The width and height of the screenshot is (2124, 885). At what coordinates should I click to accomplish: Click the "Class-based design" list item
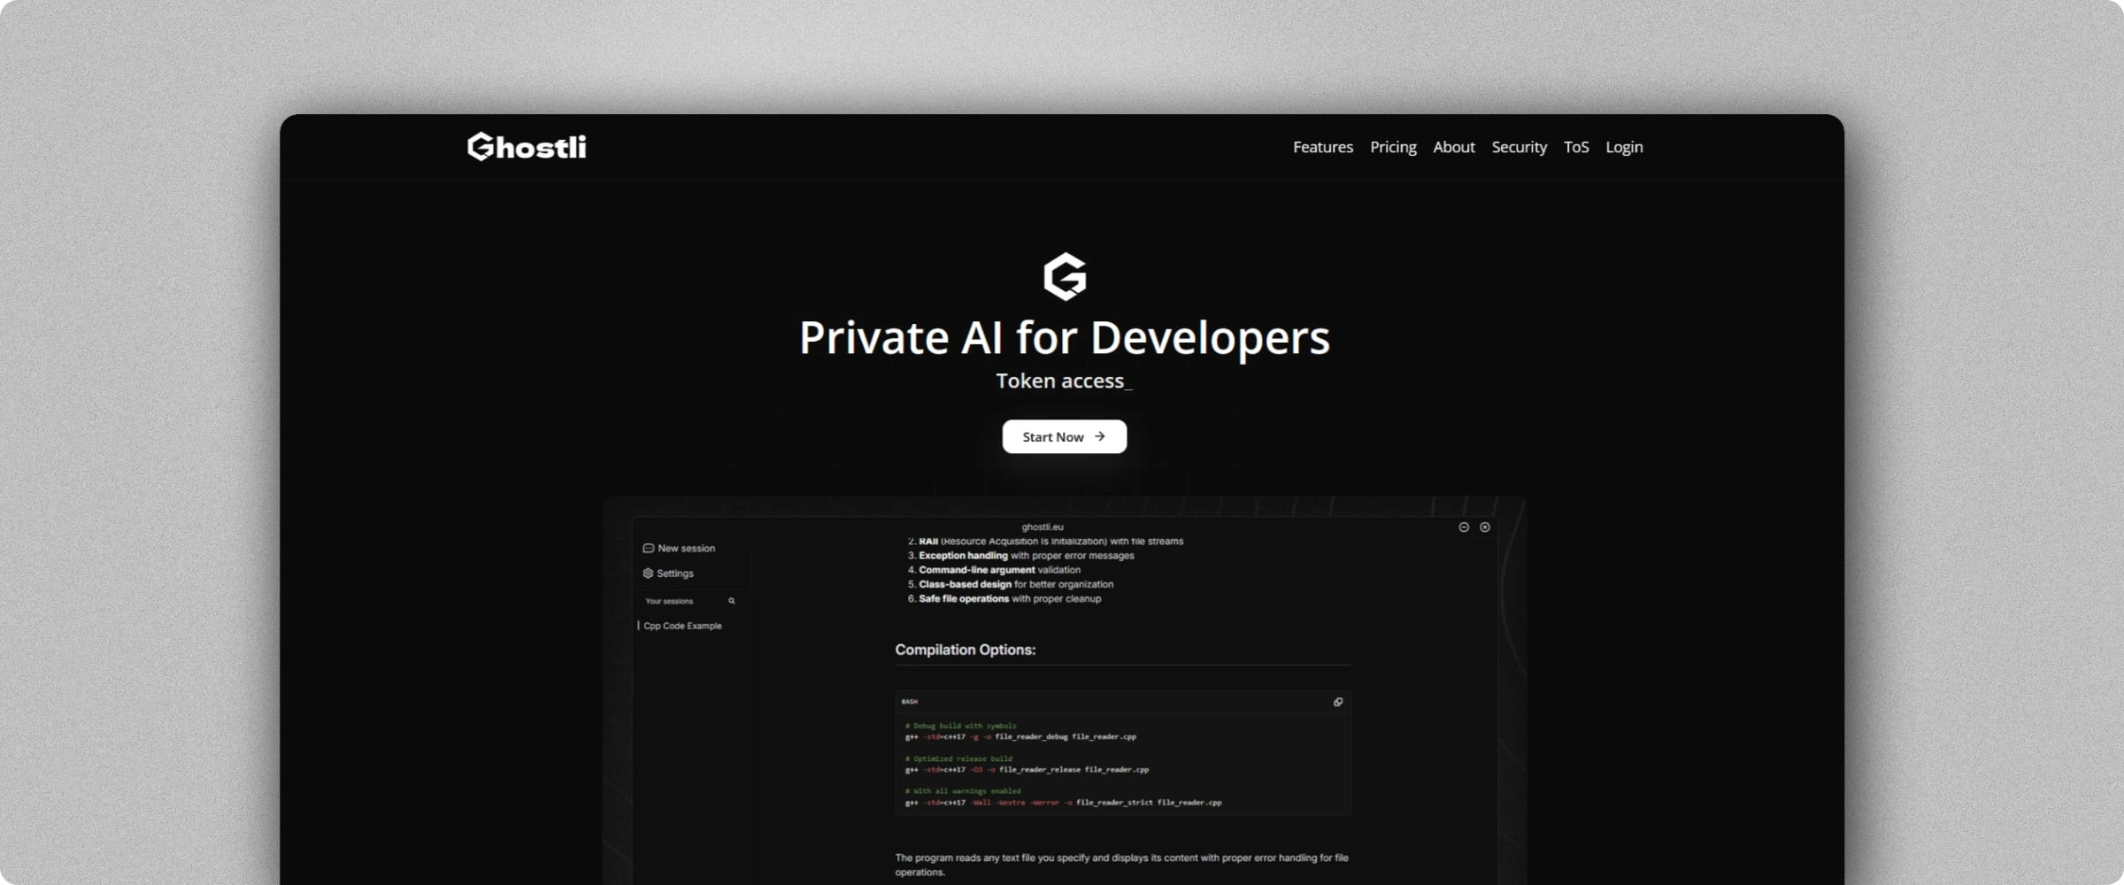(1011, 584)
